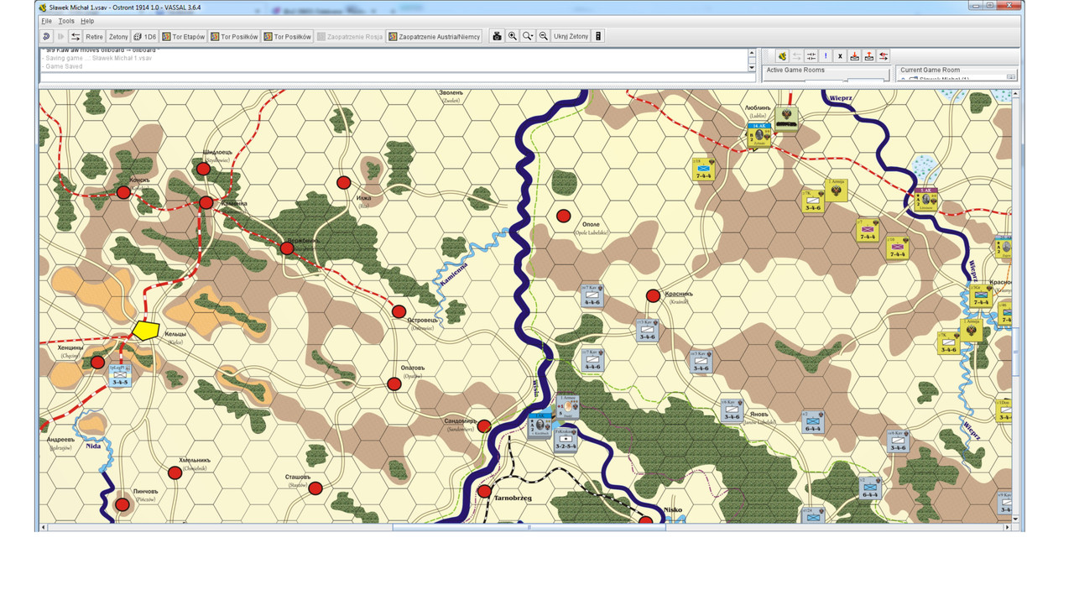The height and width of the screenshot is (595, 1074).
Task: Click the Undo last move icon
Action: (46, 36)
